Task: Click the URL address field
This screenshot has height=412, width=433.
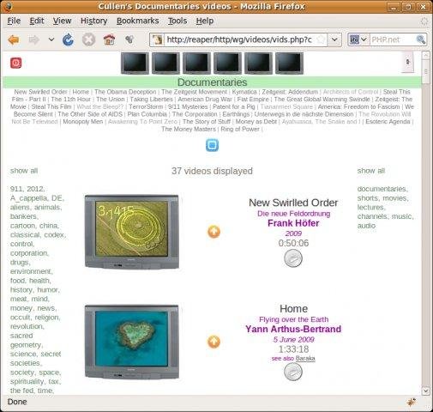Action: pyautogui.click(x=239, y=39)
